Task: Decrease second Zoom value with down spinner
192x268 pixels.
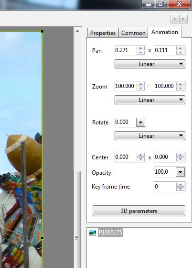Action: pos(180,89)
